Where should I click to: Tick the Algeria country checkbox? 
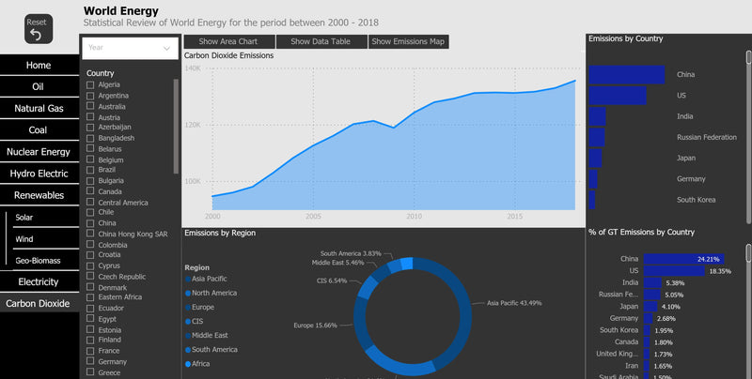(x=90, y=85)
